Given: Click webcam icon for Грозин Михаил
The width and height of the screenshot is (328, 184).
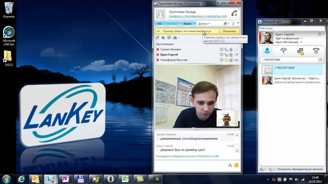Looking at the screenshot, I should click(x=231, y=50).
